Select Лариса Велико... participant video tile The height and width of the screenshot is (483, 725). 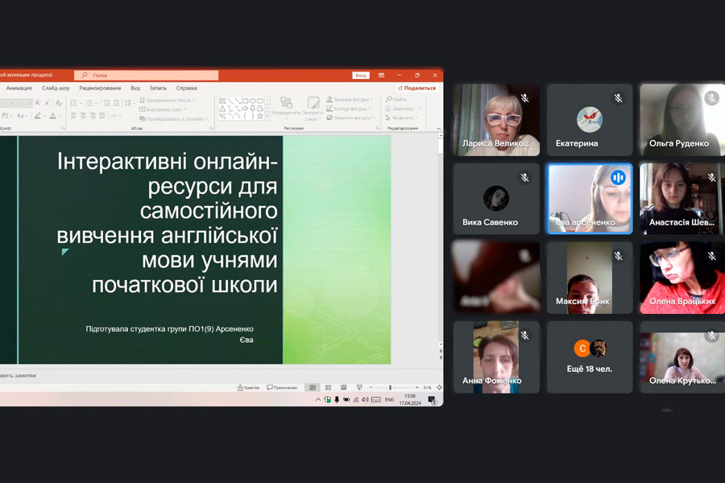(x=496, y=120)
